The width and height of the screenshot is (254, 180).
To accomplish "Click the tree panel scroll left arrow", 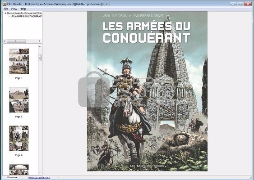I will pos(5,41).
